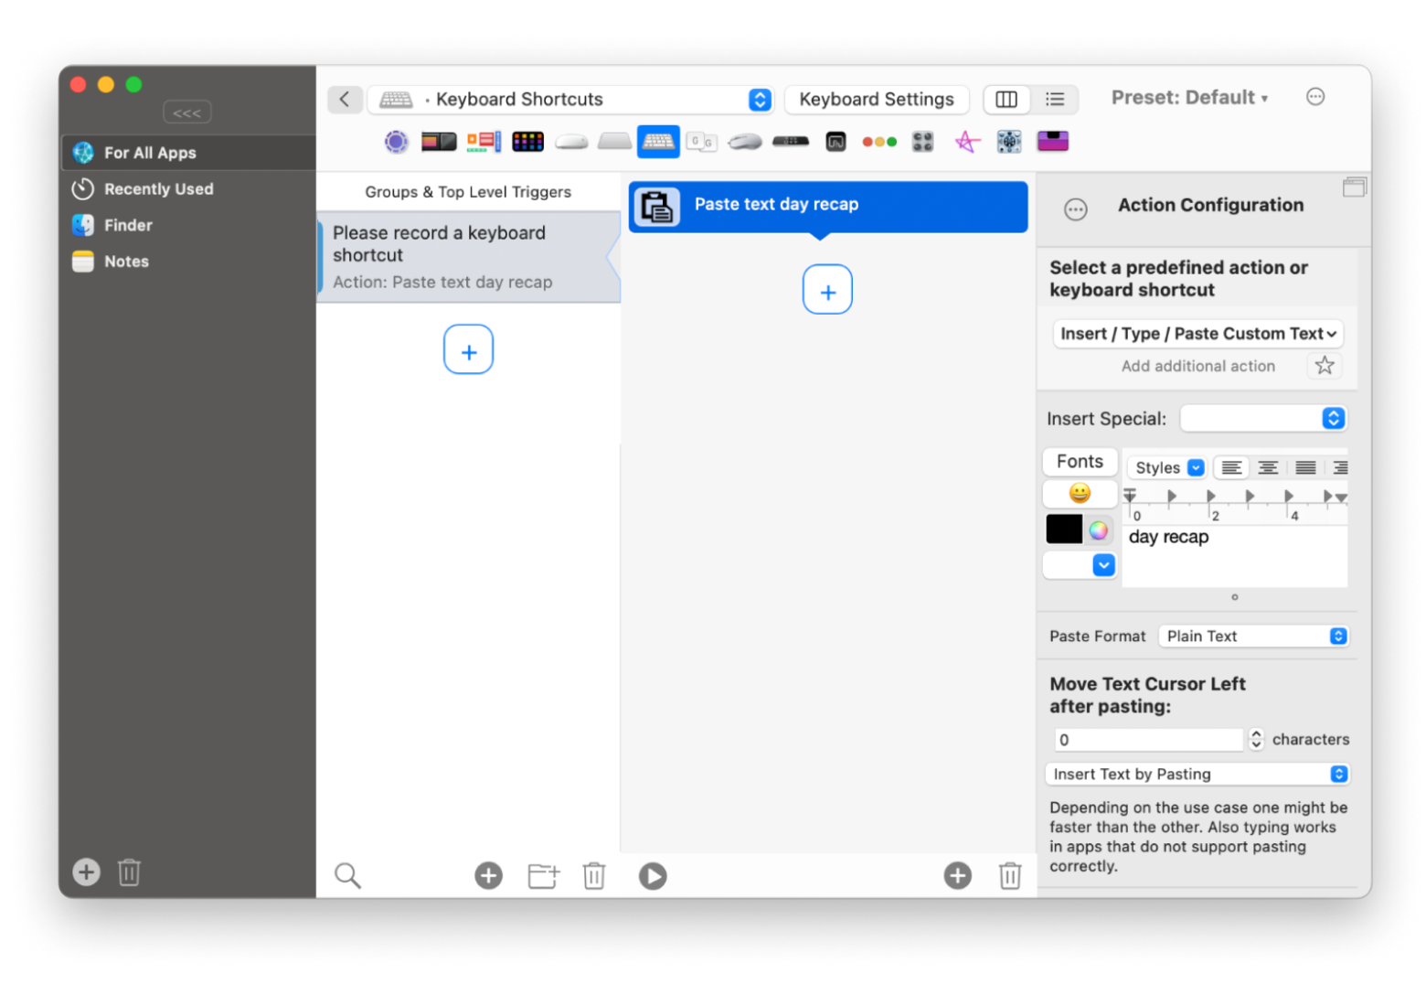Center-align text in text editor

tap(1268, 468)
